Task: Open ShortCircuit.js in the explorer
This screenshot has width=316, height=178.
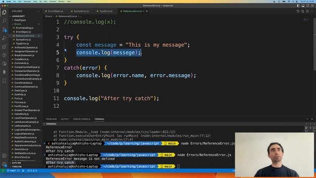Action: [x=22, y=157]
